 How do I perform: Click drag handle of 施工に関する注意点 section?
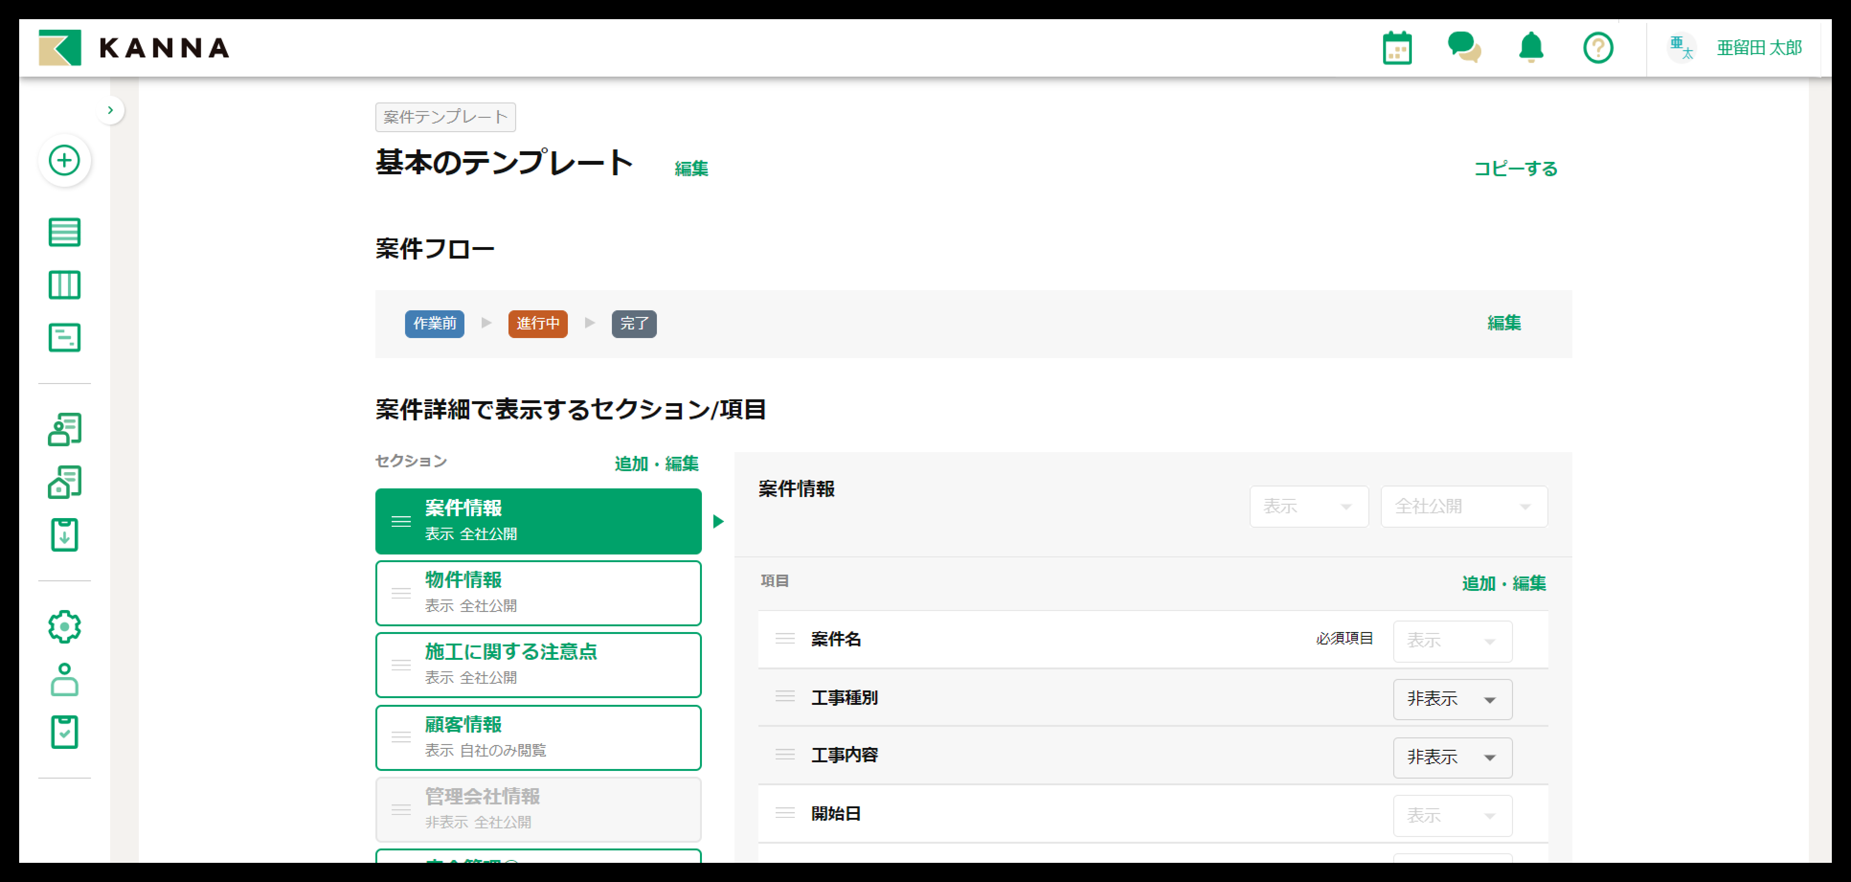coord(401,665)
